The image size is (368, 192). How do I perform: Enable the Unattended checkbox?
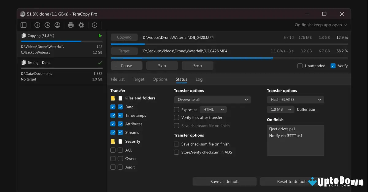tap(299, 66)
